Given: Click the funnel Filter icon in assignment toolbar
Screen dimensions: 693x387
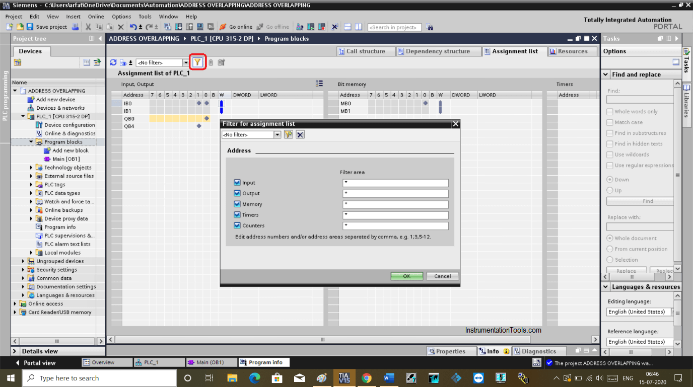Looking at the screenshot, I should click(x=197, y=62).
